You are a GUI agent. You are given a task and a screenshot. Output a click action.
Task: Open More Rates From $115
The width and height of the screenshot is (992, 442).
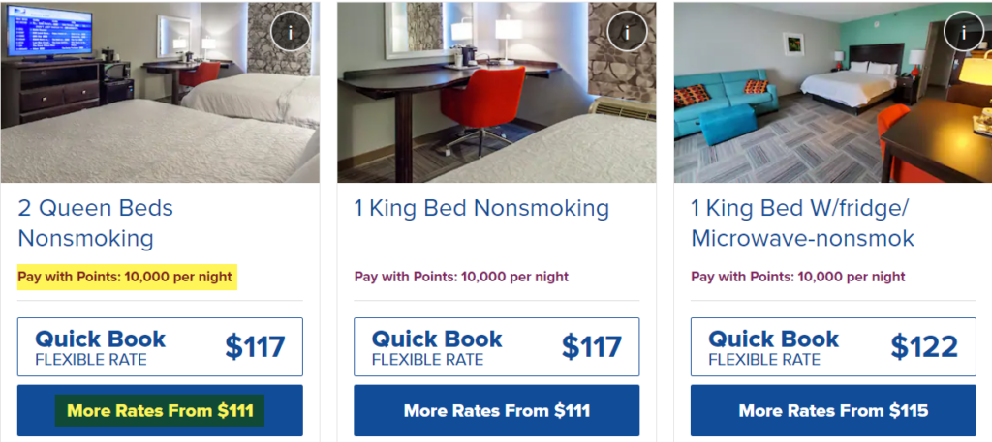(x=833, y=410)
